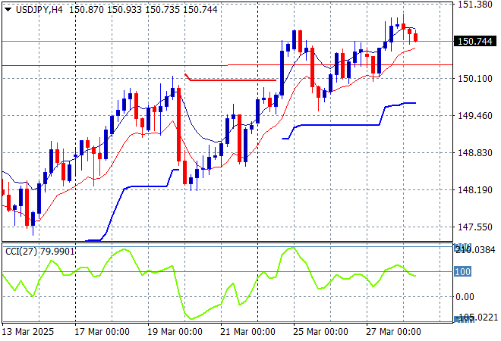Click the CCI 0.00 axis label
Image resolution: width=501 pixels, height=341 pixels.
click(x=465, y=297)
